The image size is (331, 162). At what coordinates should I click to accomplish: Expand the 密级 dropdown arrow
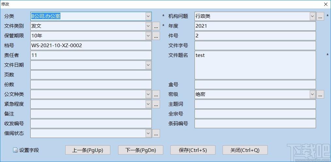tap(312, 94)
